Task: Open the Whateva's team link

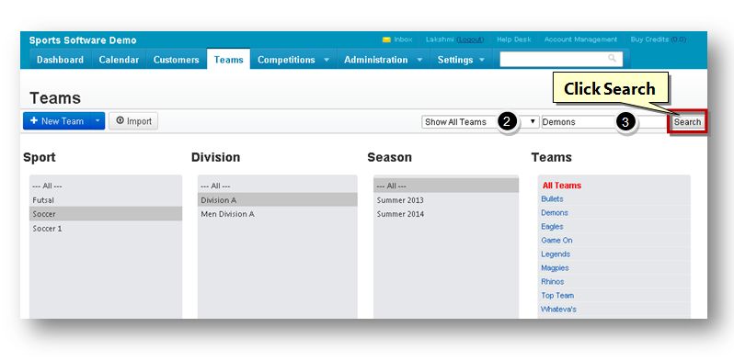Action: pyautogui.click(x=558, y=309)
